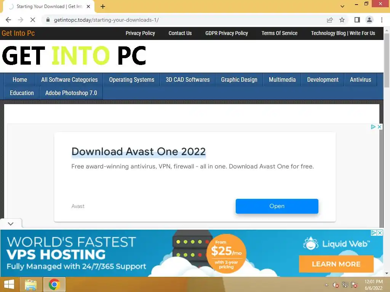This screenshot has width=390, height=292.
Task: Open the side panel icon in the toolbar
Action: pyautogui.click(x=357, y=20)
